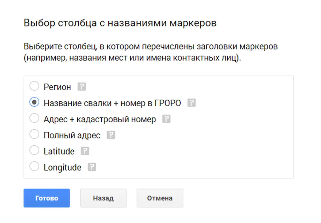Confirm with the Готово button
This screenshot has height=223, width=321.
[47, 198]
